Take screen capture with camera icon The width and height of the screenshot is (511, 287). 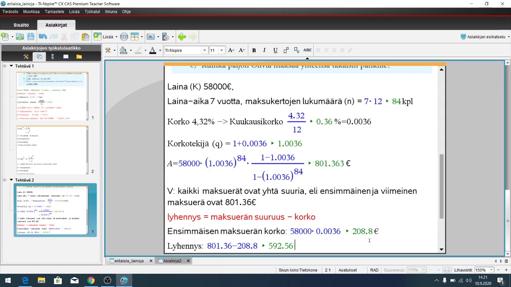[151, 37]
